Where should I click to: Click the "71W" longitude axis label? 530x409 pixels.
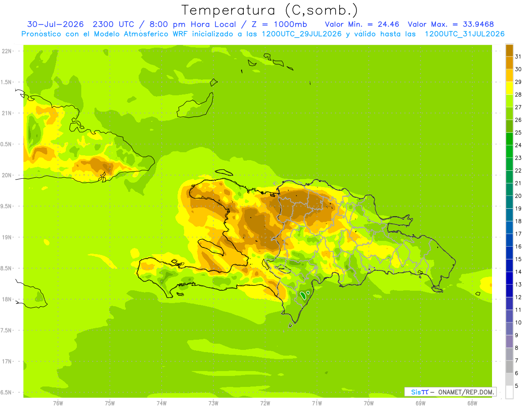coord(317,403)
